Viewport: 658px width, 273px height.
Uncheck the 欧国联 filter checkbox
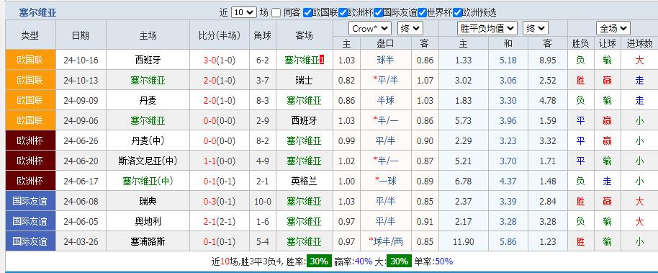point(307,12)
